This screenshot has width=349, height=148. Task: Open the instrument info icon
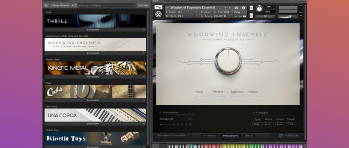[x=244, y=8]
